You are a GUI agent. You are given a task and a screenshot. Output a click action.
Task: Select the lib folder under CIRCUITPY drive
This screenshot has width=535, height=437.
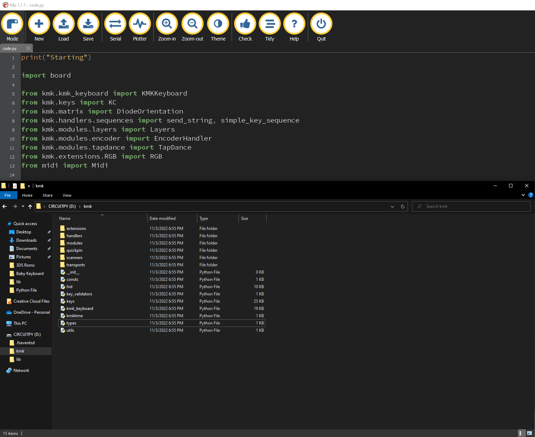pos(19,359)
